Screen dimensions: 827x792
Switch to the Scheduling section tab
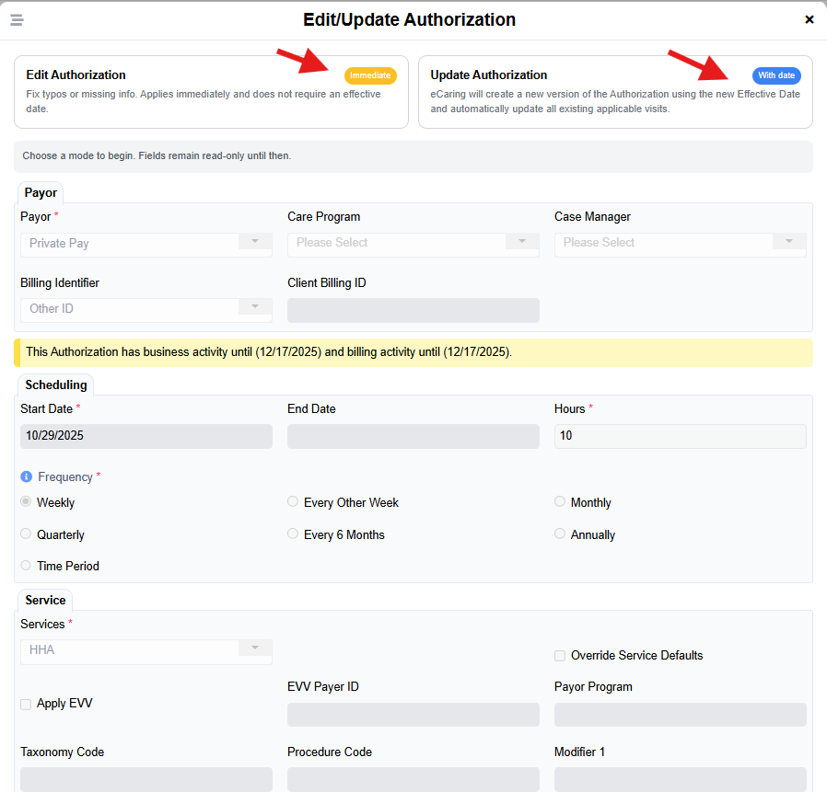point(56,385)
